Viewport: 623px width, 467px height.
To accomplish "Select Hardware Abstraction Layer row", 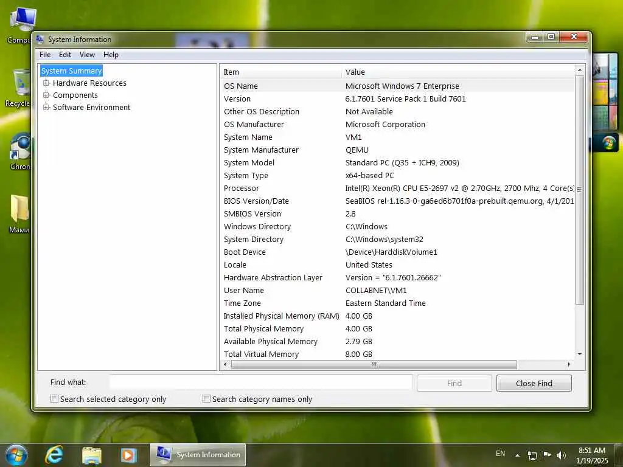I will 397,277.
